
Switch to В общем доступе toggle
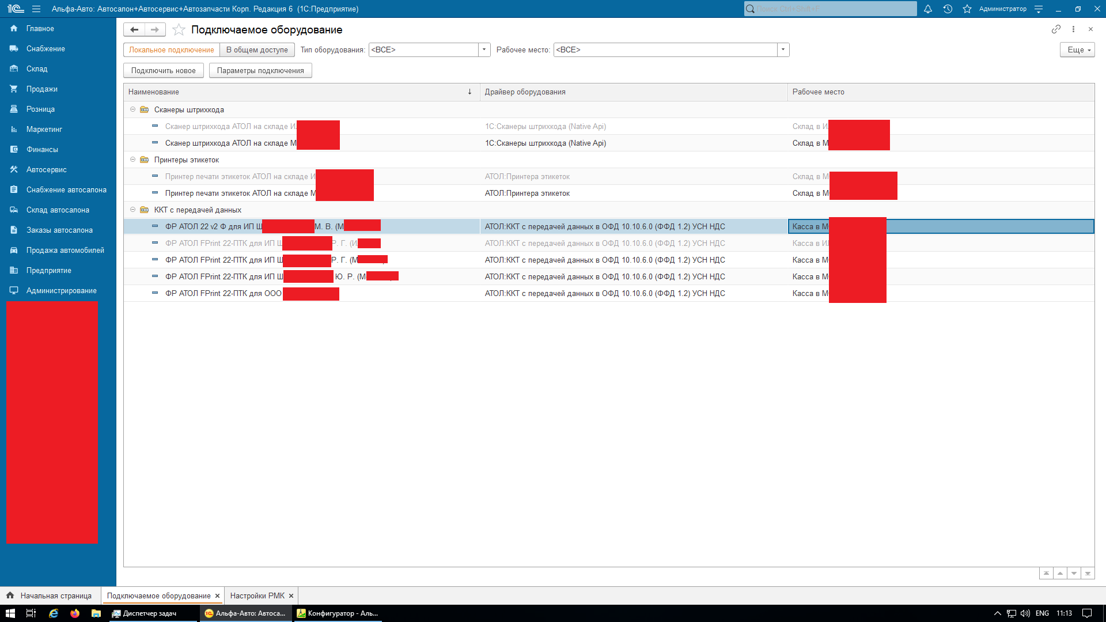click(257, 50)
